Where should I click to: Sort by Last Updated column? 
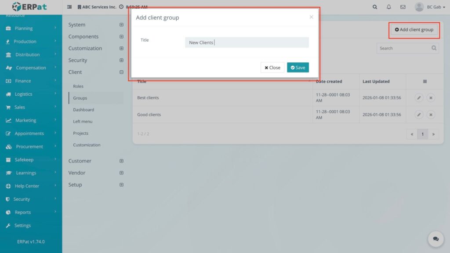pyautogui.click(x=376, y=81)
